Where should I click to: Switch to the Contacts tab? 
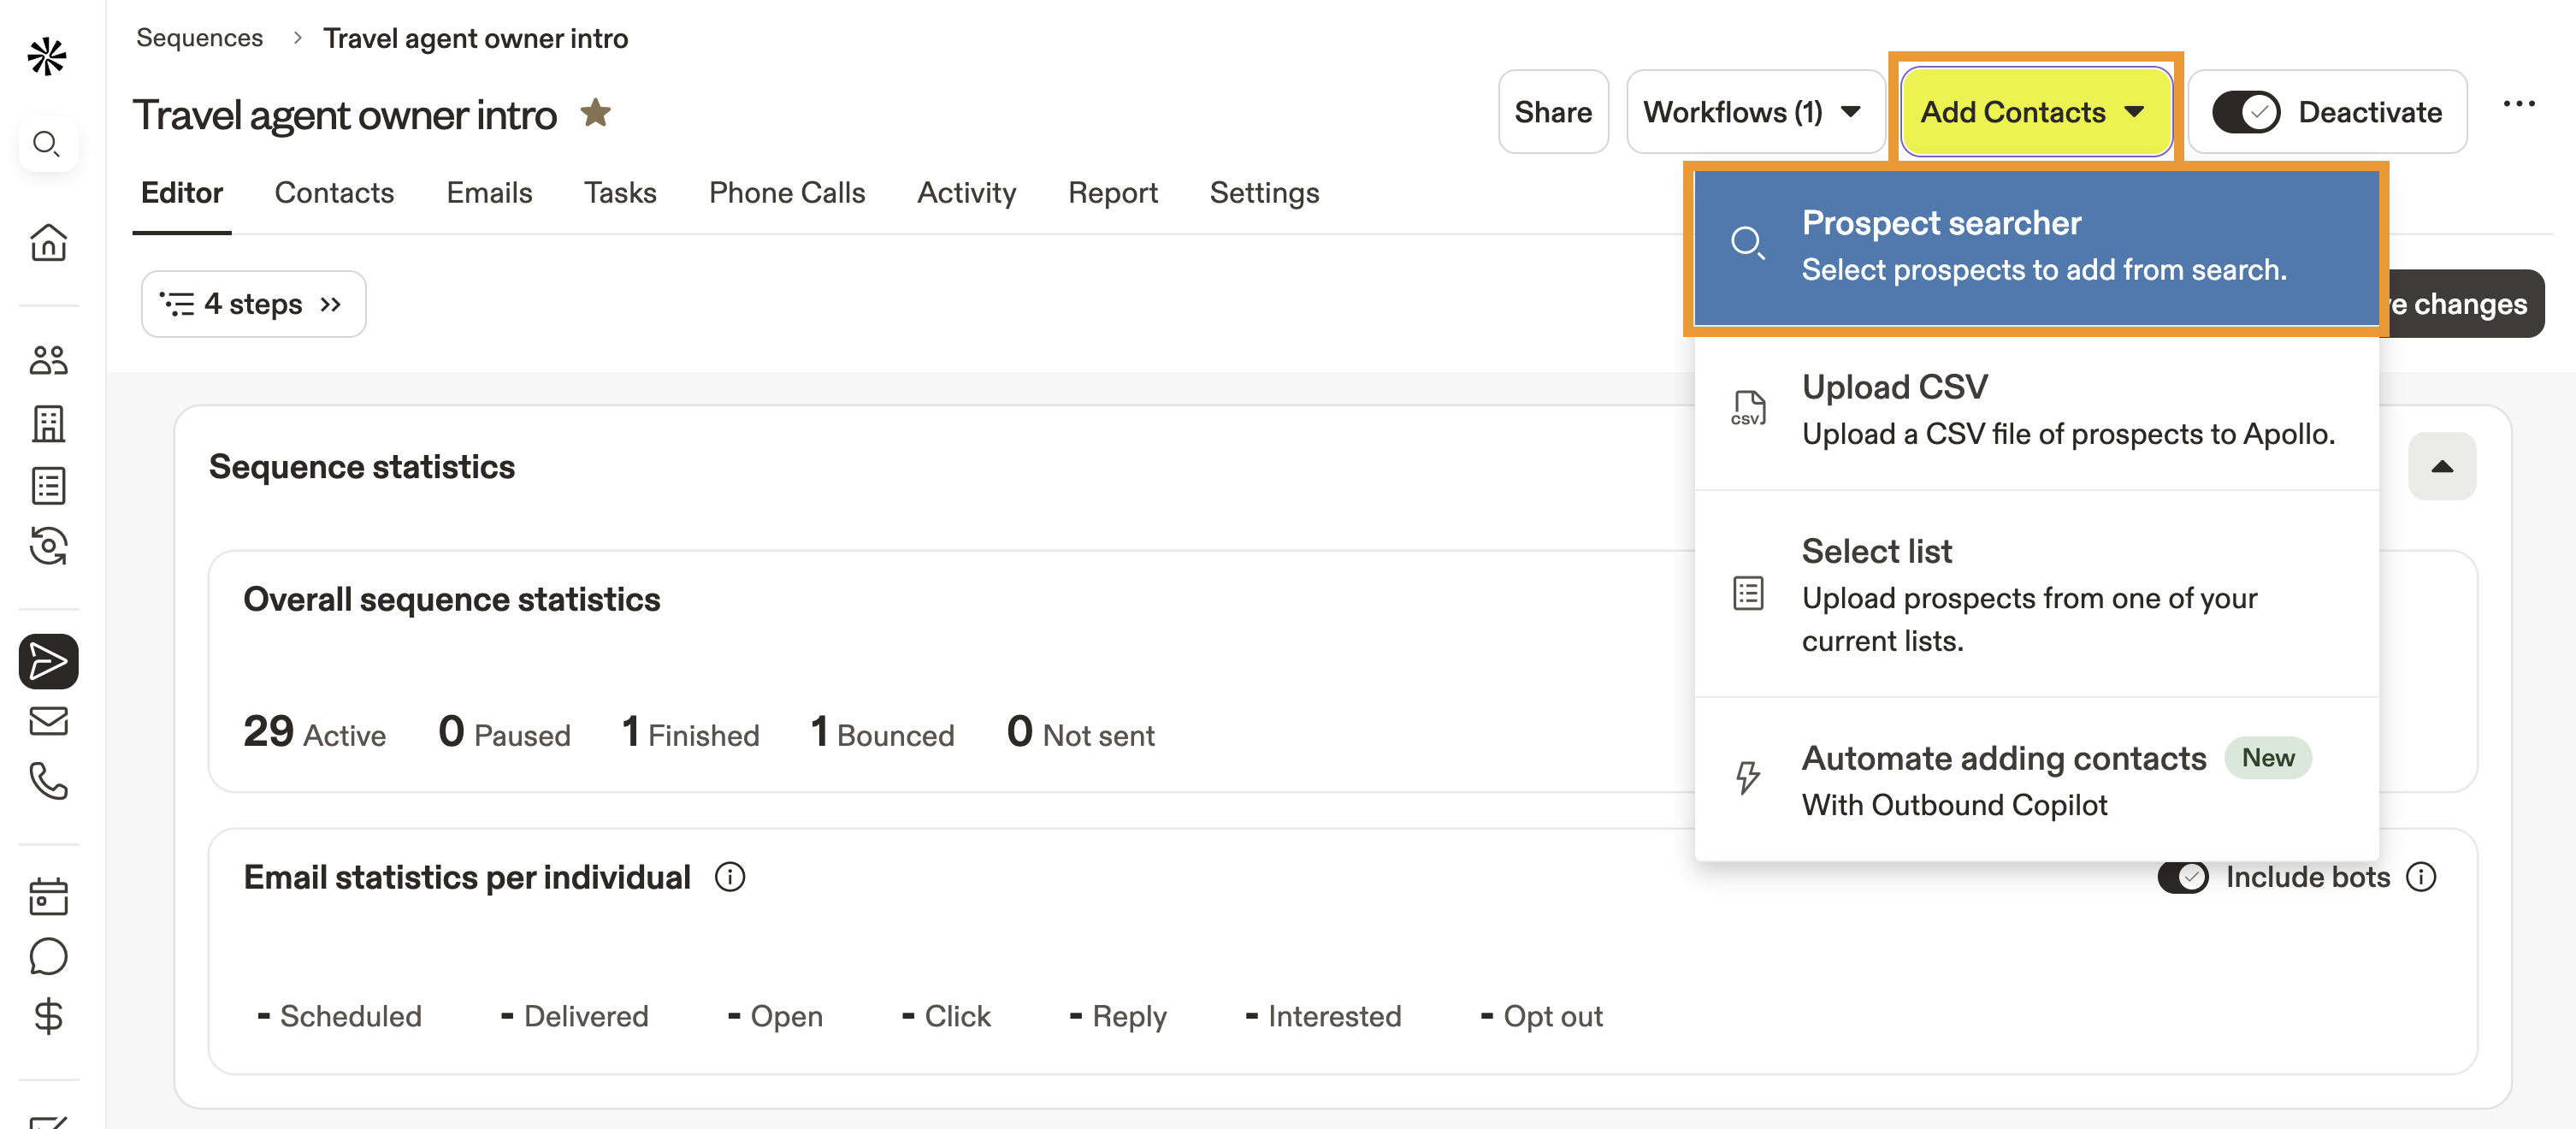[x=334, y=193]
